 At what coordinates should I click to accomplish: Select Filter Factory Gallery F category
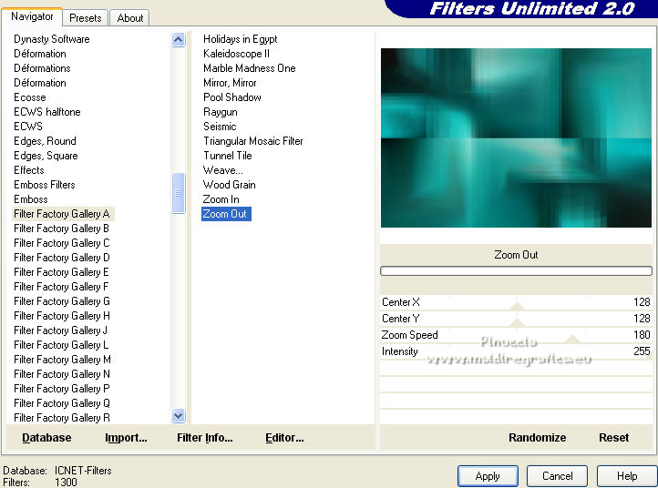[x=61, y=287]
